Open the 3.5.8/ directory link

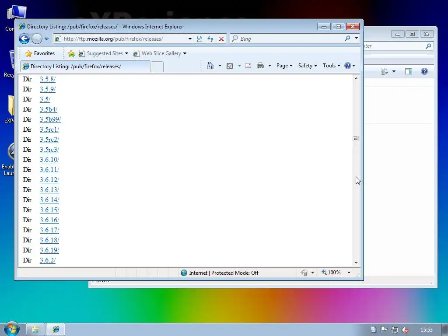pos(47,79)
